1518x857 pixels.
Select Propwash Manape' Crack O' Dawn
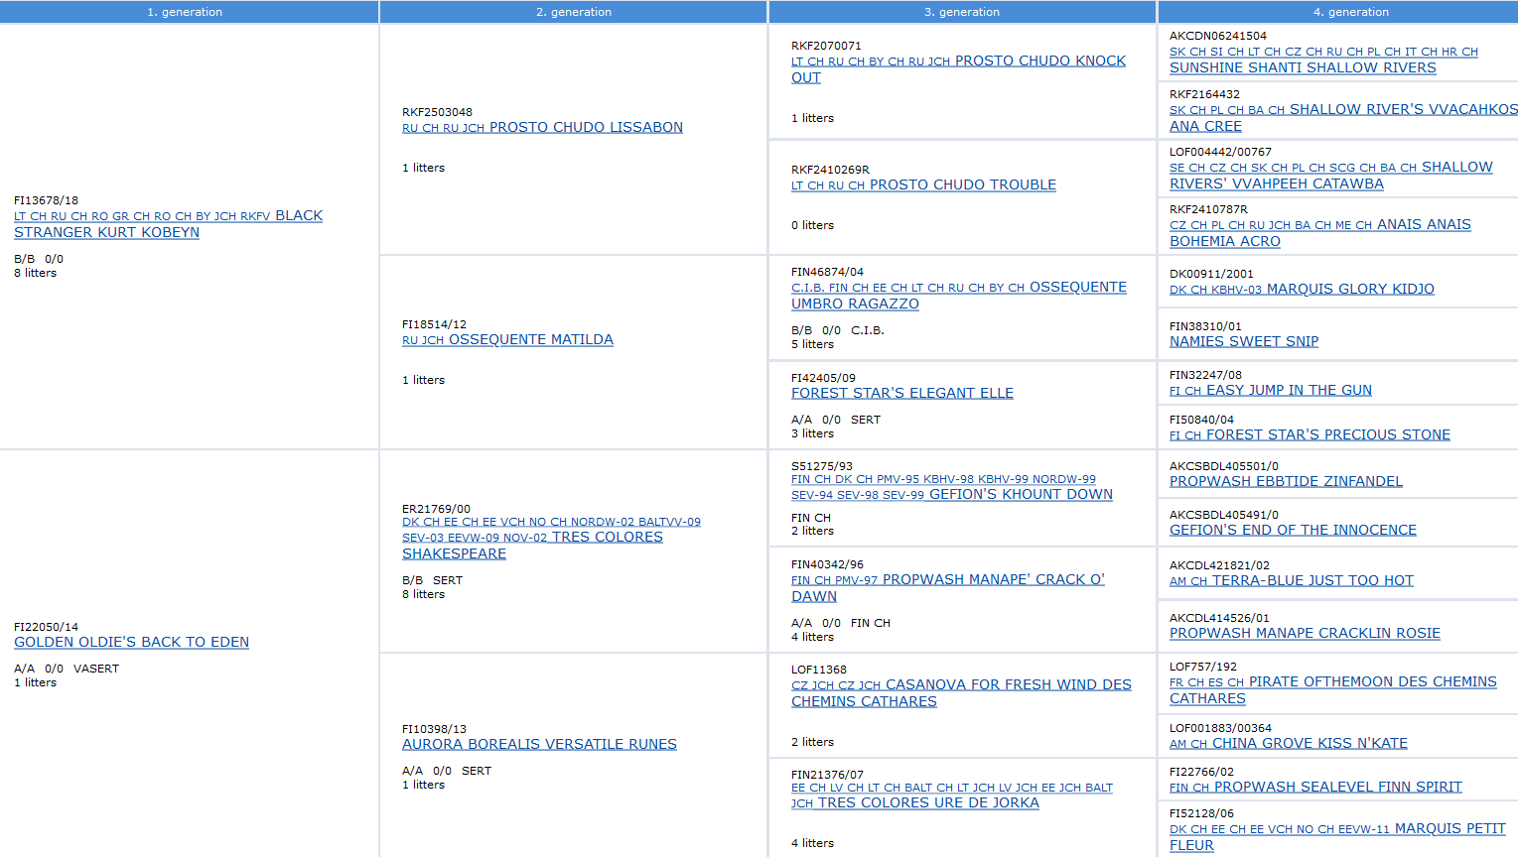tap(993, 579)
